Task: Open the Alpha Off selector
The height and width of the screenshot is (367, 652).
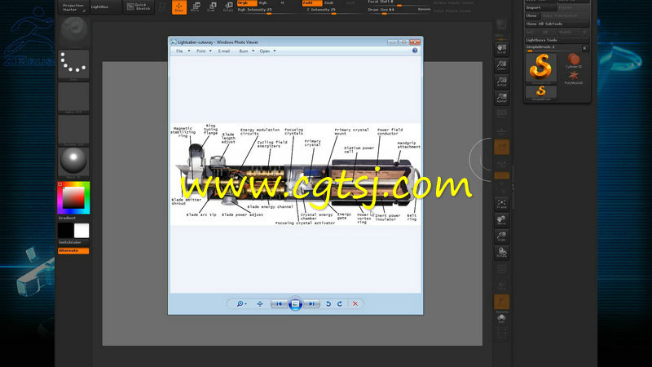Action: 73,97
